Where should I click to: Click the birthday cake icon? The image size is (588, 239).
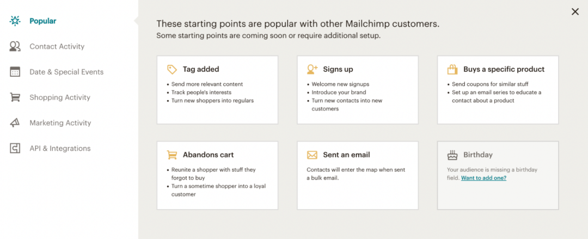pos(452,155)
